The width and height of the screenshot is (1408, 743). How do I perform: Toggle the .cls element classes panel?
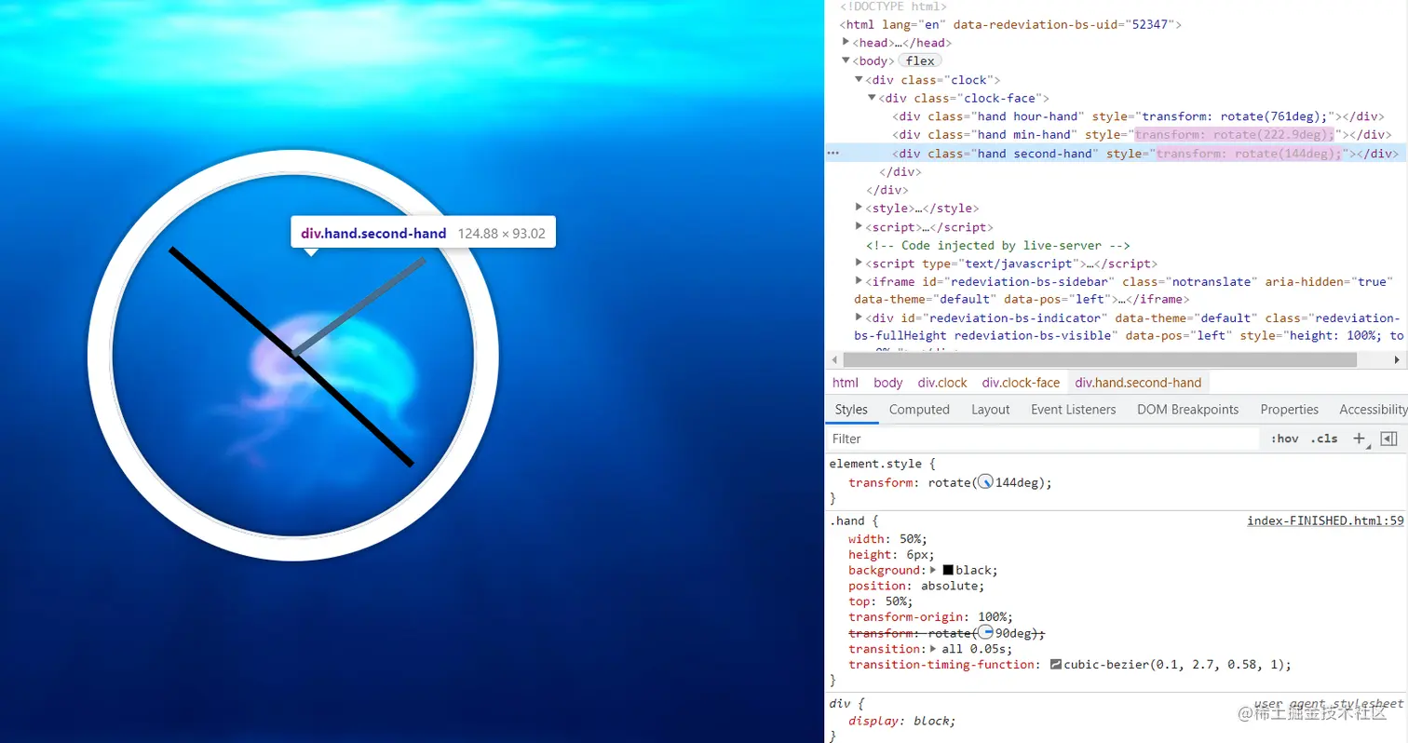click(1323, 439)
